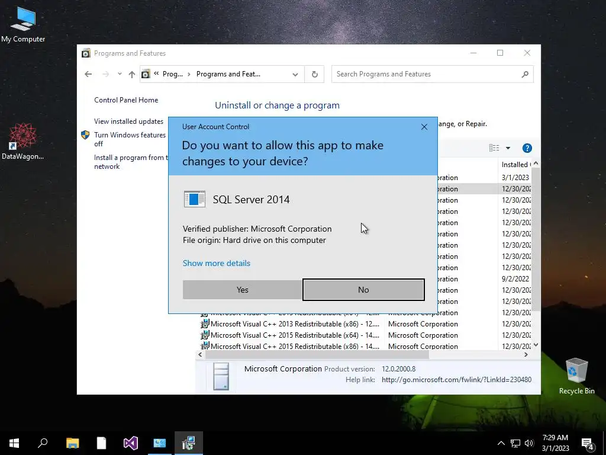
Task: Click the vertical scrollbar up arrow
Action: point(536,164)
